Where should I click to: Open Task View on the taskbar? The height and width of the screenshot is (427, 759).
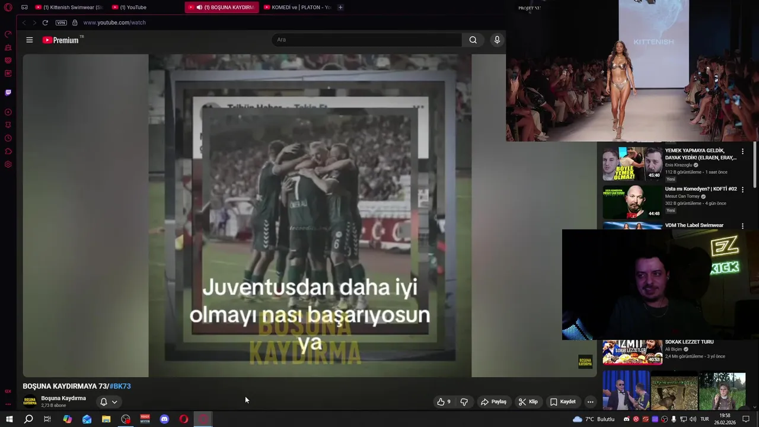(47, 419)
